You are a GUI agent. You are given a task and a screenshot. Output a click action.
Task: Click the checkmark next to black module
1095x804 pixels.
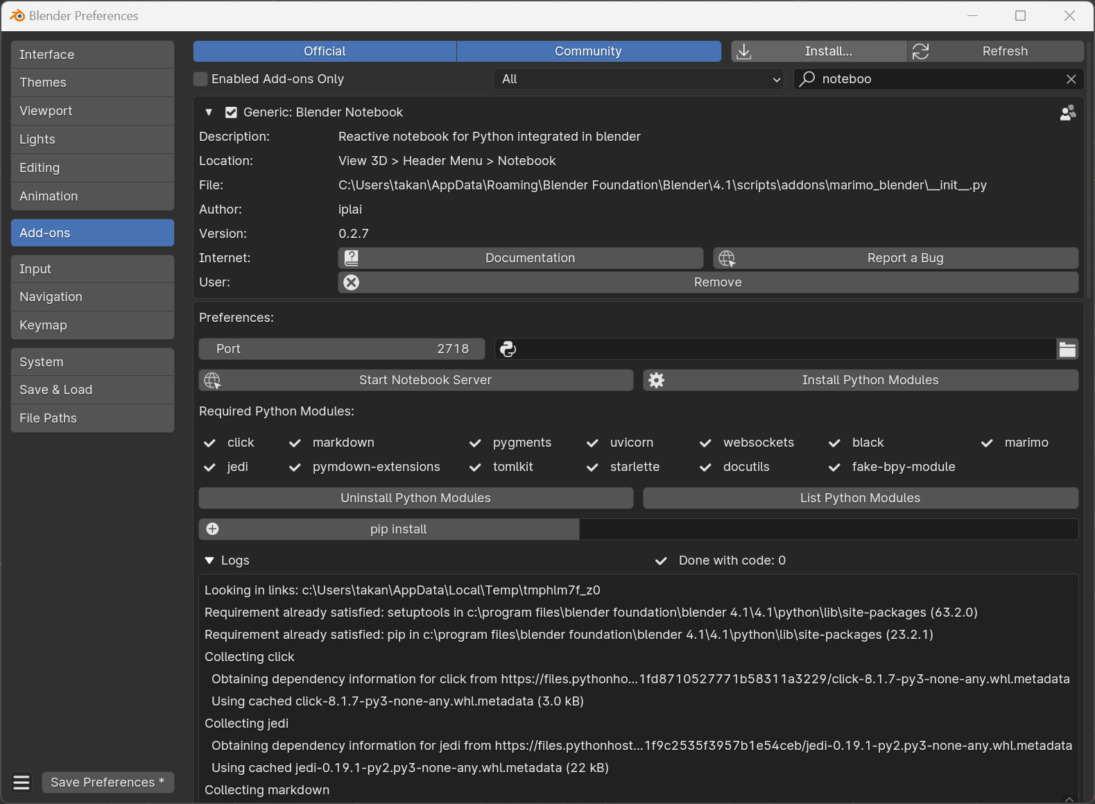tap(834, 443)
